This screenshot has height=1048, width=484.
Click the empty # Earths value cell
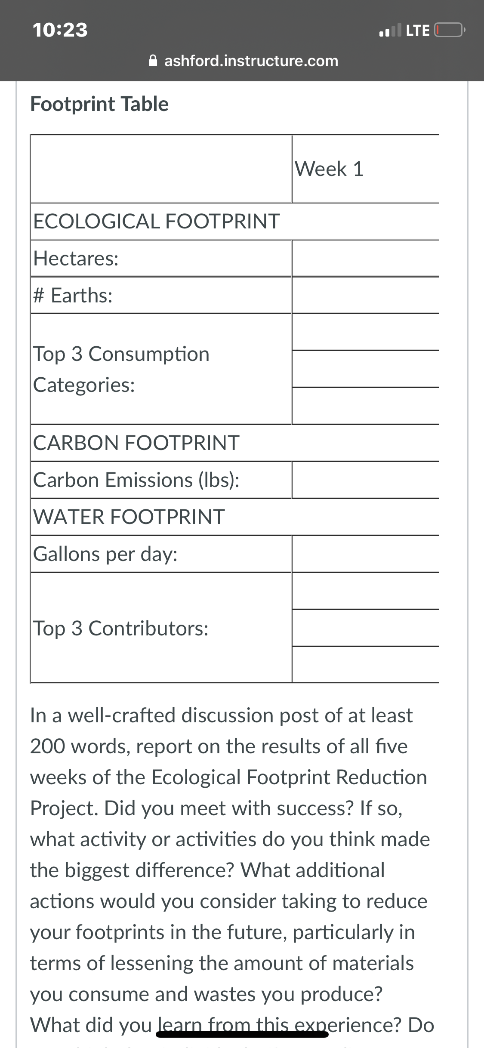[x=366, y=295]
